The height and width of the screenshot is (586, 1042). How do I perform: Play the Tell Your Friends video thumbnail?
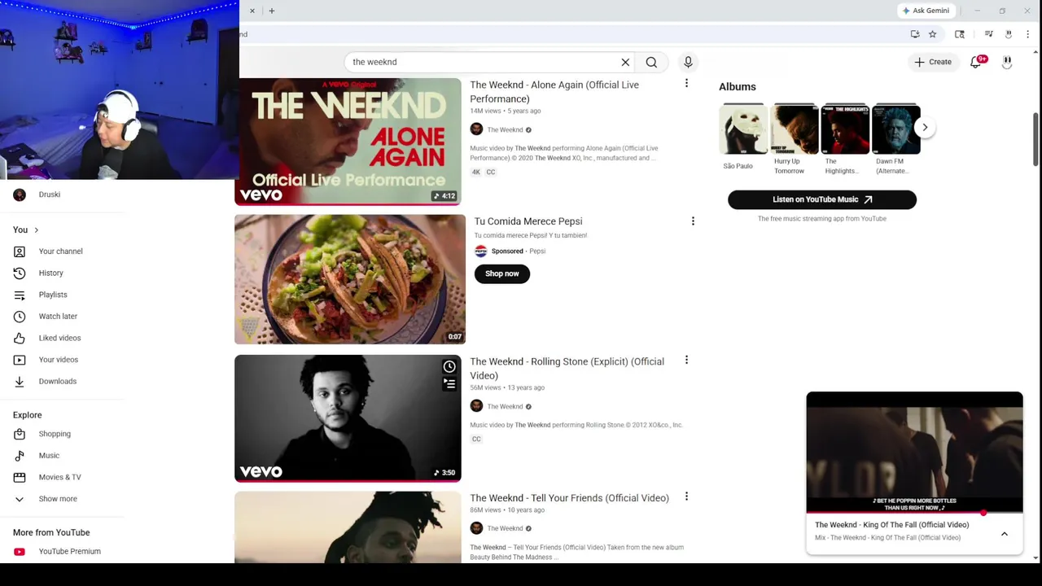coord(348,527)
